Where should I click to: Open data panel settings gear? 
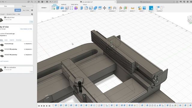pyautogui.click(x=32, y=10)
